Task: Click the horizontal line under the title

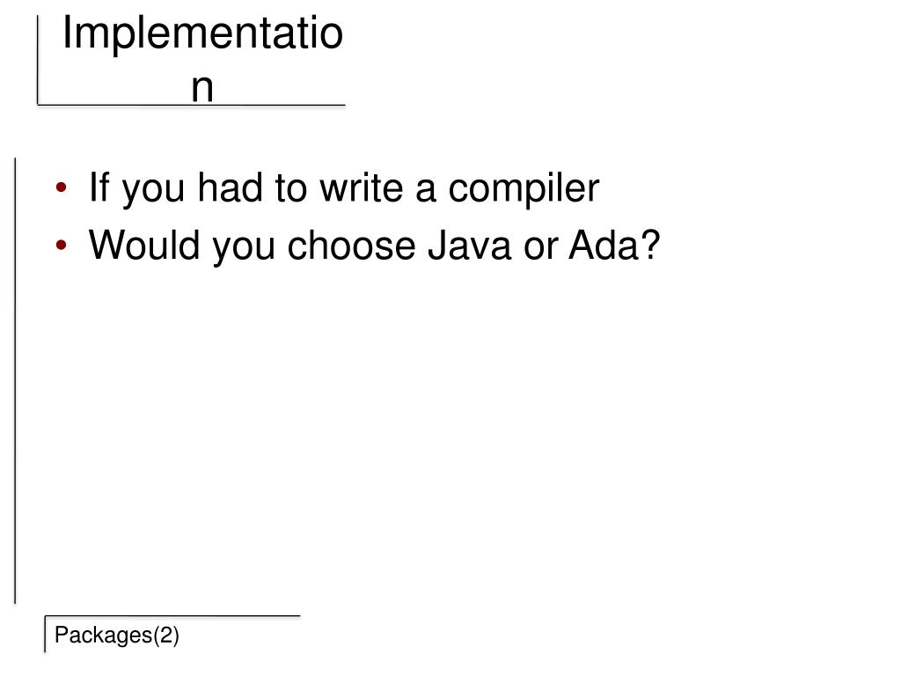Action: click(x=191, y=106)
